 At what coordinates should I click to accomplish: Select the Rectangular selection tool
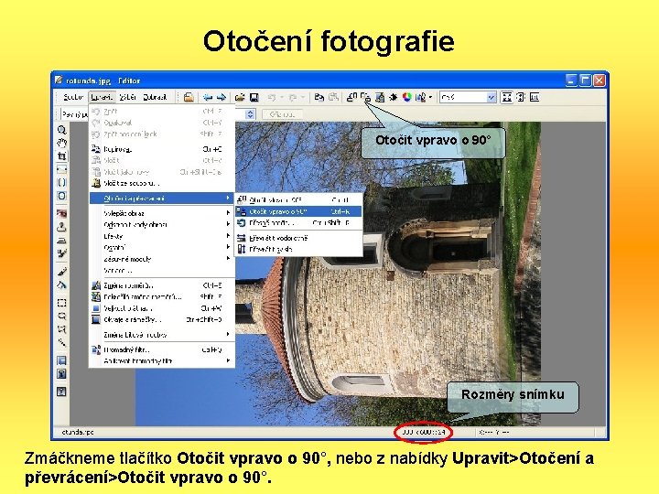tap(62, 303)
